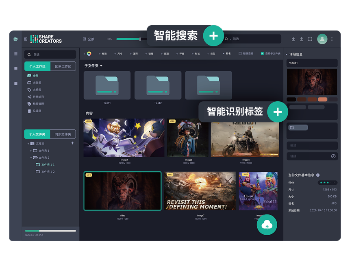Click the green cloud upload button
Screen dimensions: 352x271
click(x=267, y=224)
